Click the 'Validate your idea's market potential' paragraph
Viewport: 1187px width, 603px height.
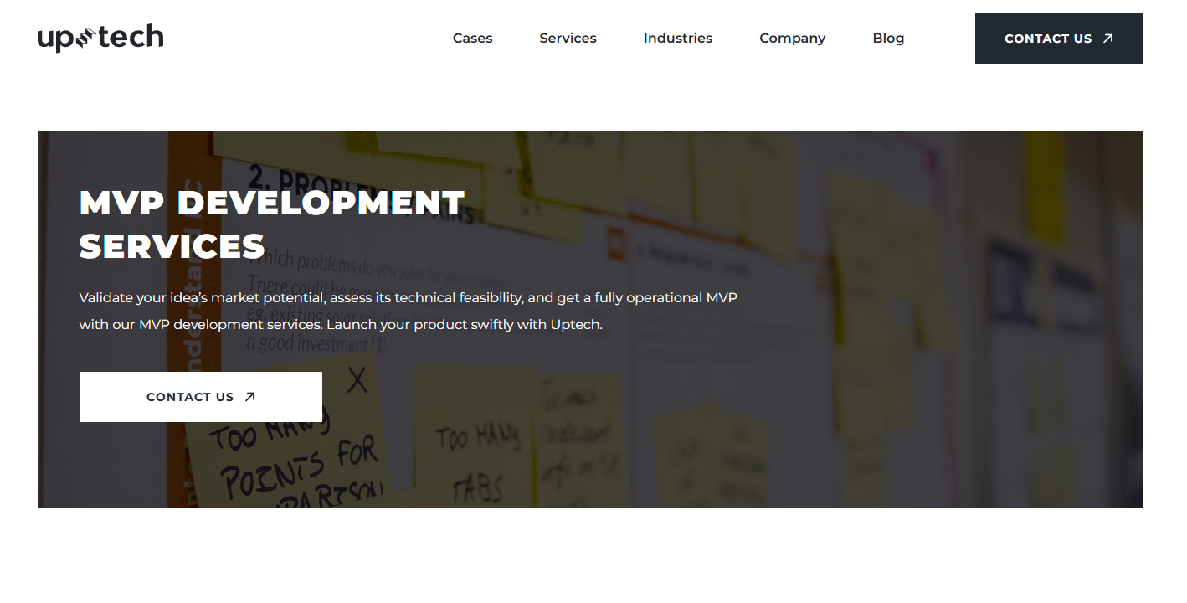(x=409, y=311)
